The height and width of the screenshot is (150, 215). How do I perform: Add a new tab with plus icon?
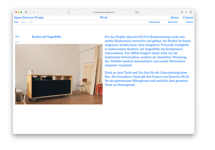tap(186, 12)
